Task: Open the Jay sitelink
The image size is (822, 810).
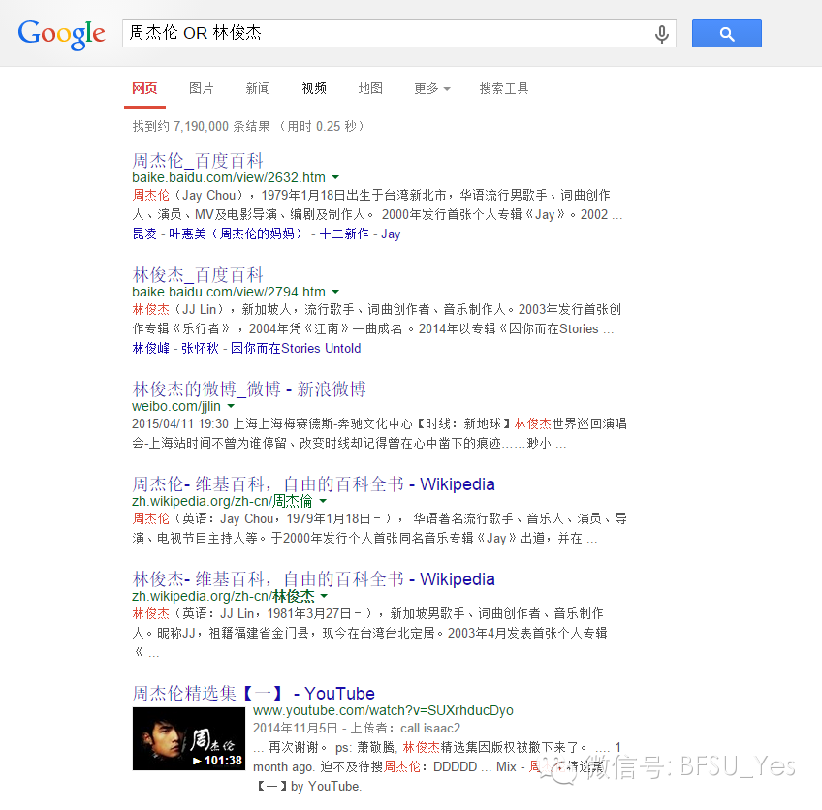Action: click(391, 234)
